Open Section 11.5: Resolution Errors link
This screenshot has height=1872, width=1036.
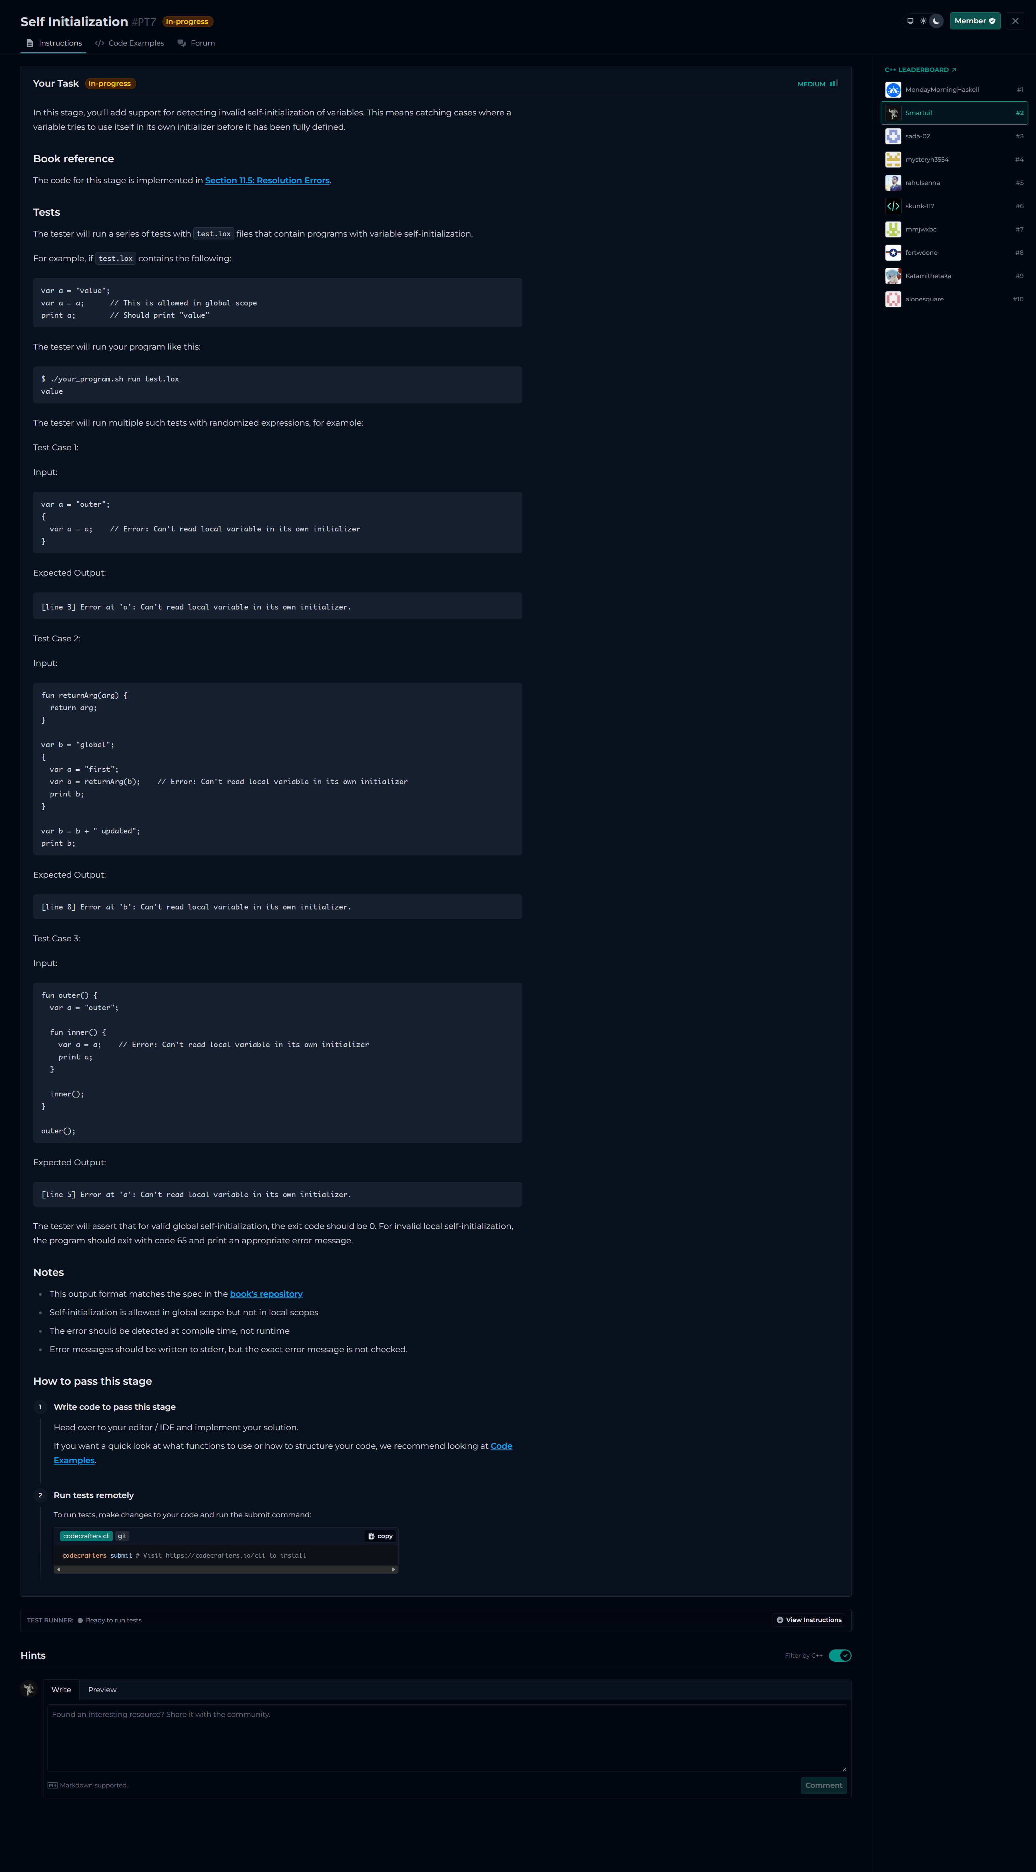267,181
